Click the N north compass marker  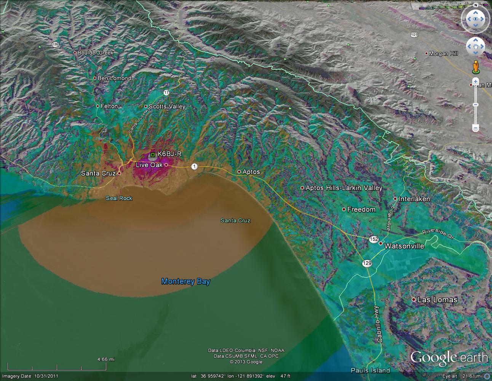click(475, 5)
